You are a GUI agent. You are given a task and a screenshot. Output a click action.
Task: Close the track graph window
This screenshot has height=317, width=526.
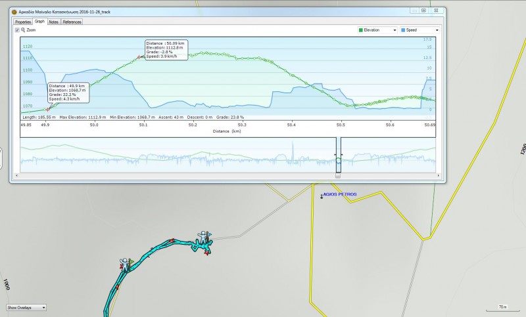tap(436, 11)
